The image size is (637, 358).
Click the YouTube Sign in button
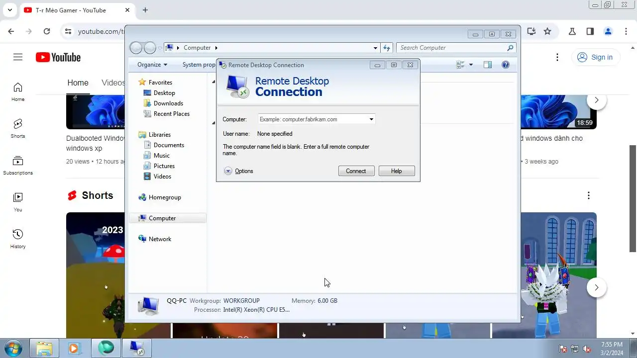tap(595, 57)
